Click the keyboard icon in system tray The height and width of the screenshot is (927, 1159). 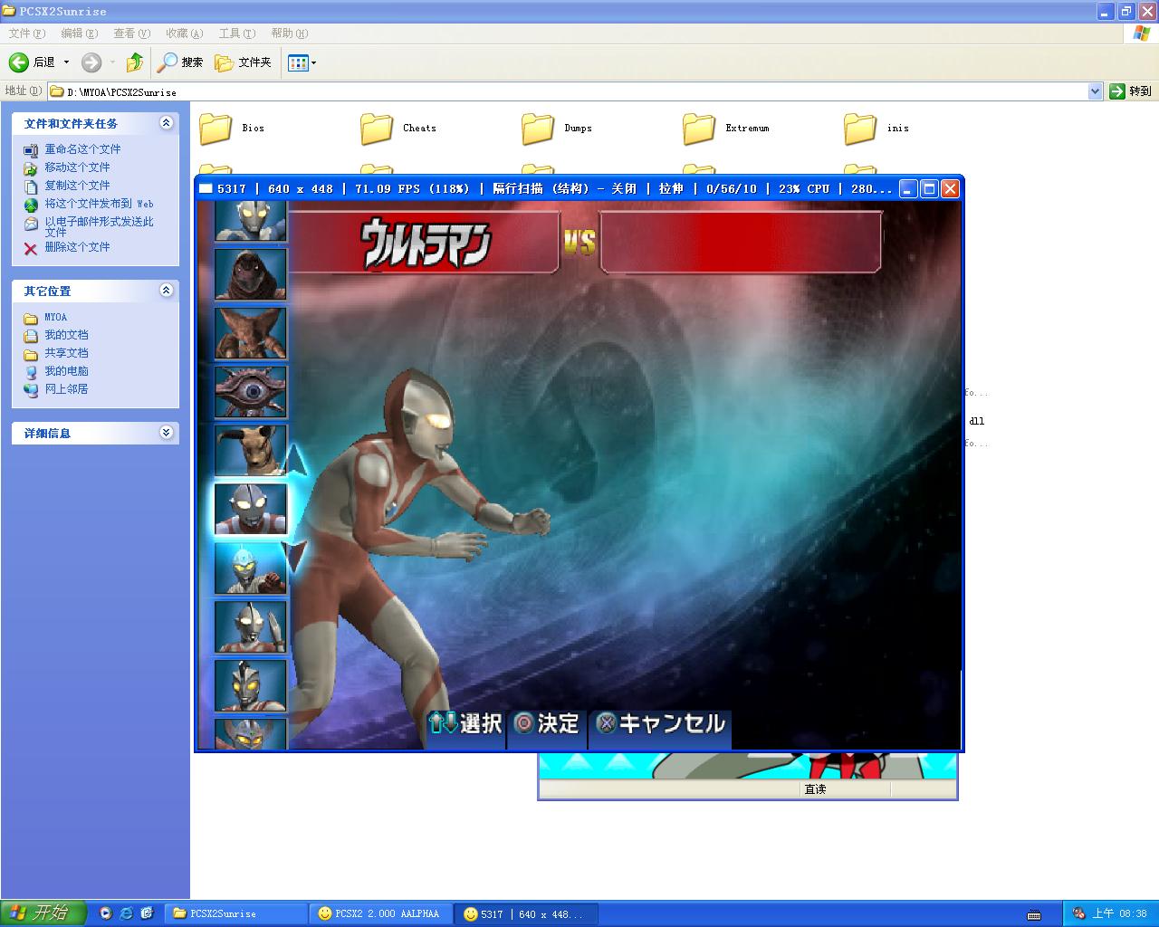tap(1034, 913)
